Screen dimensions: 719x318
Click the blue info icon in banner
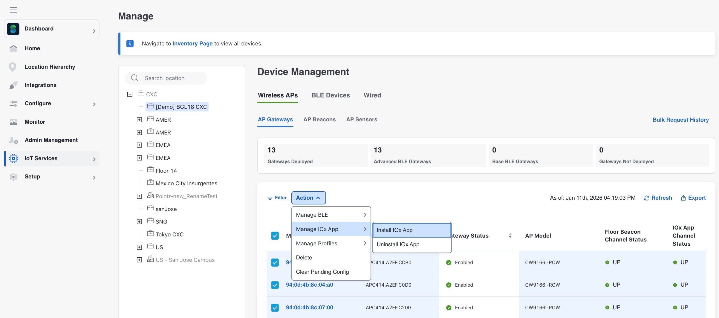click(130, 44)
